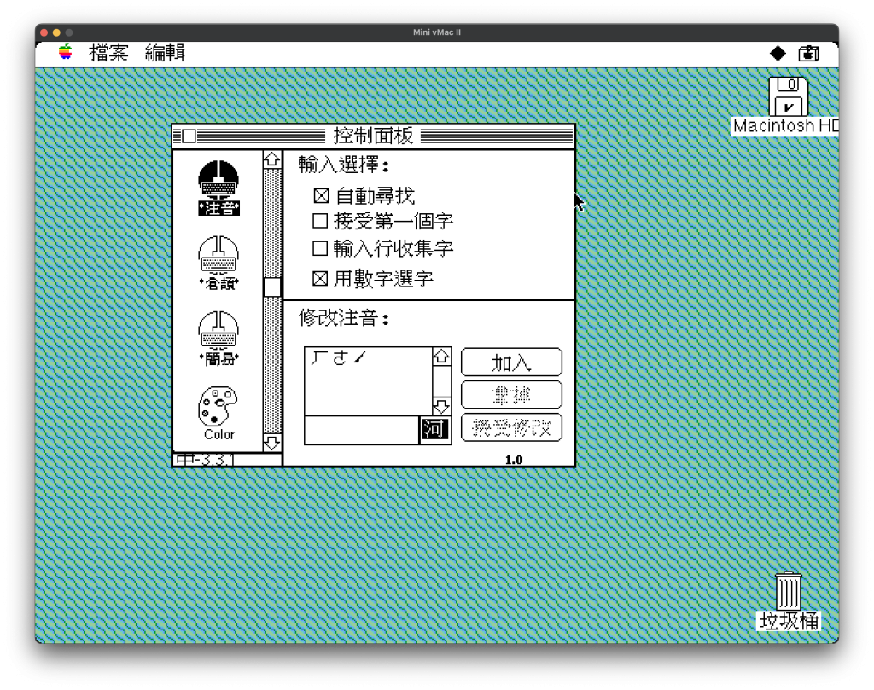This screenshot has width=874, height=690.
Task: Select the 倉頡 input method icon
Action: tap(218, 262)
